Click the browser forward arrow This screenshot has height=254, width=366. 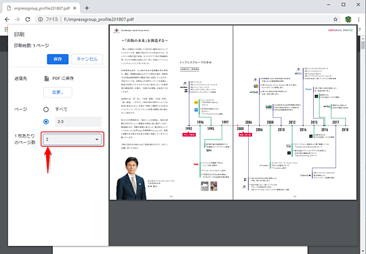pos(18,20)
